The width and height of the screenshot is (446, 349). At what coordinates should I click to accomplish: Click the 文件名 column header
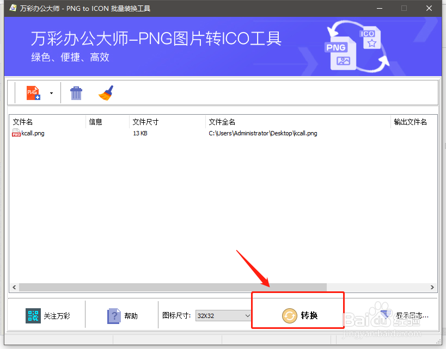[x=48, y=122]
